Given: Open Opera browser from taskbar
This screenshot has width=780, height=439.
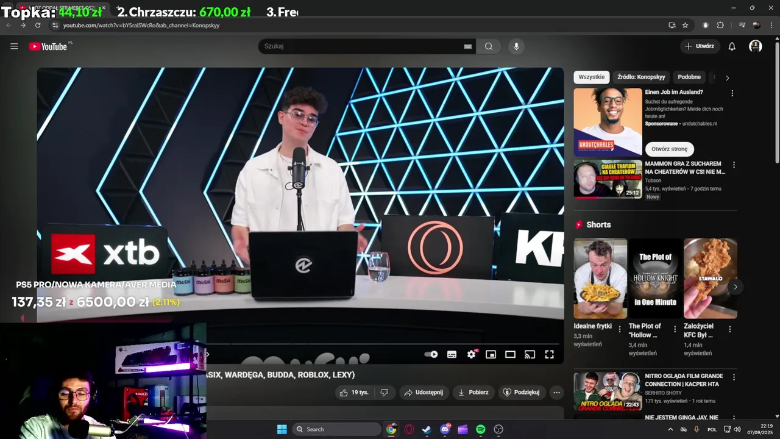Looking at the screenshot, I should tap(409, 429).
